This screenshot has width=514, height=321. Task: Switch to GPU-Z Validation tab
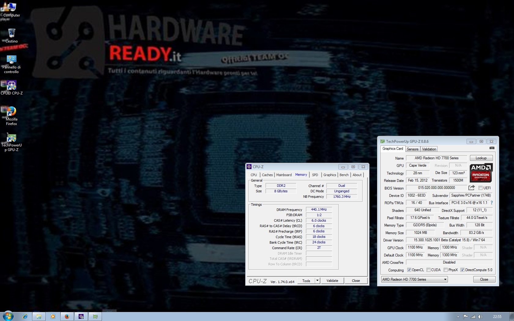[429, 149]
